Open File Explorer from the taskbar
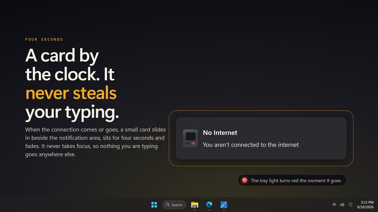The width and height of the screenshot is (378, 212). [195, 205]
